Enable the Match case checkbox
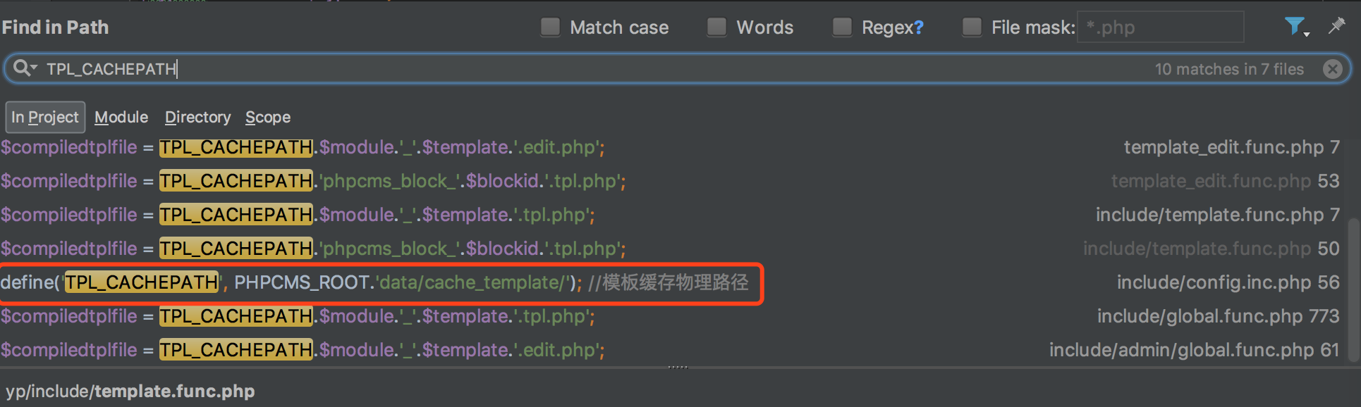1361x407 pixels. 550,27
